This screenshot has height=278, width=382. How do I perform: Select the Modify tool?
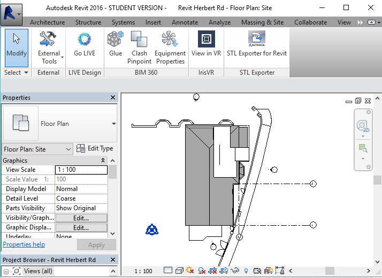(17, 46)
